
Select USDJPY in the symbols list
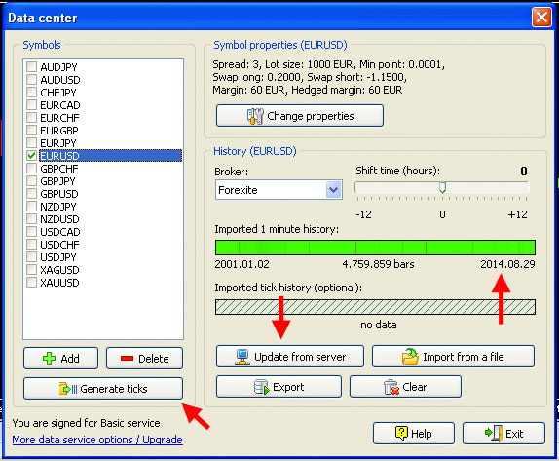point(58,257)
